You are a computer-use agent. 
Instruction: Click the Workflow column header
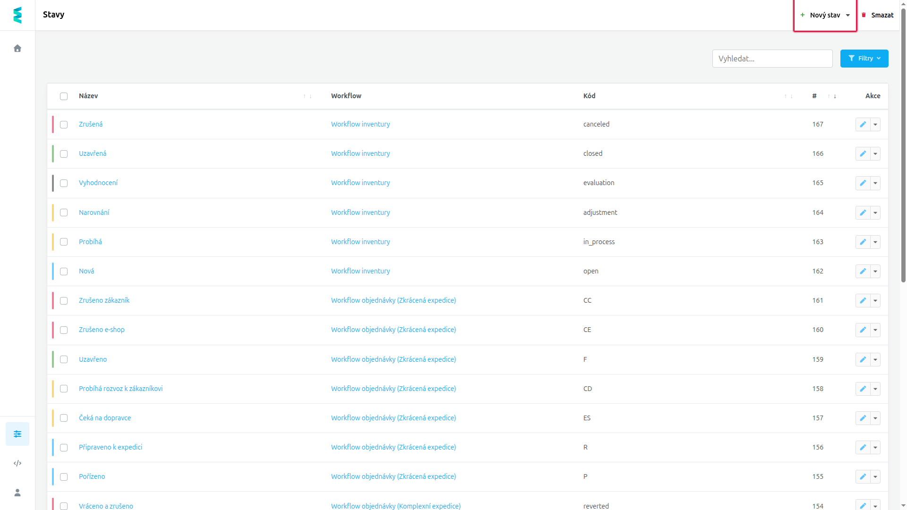(x=346, y=96)
